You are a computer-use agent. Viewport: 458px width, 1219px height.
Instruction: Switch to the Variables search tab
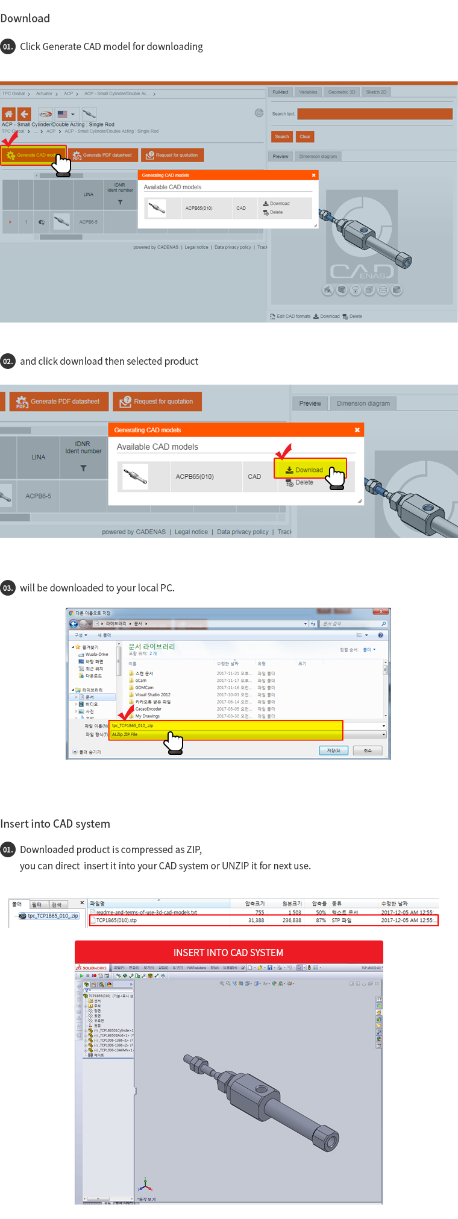[x=308, y=92]
